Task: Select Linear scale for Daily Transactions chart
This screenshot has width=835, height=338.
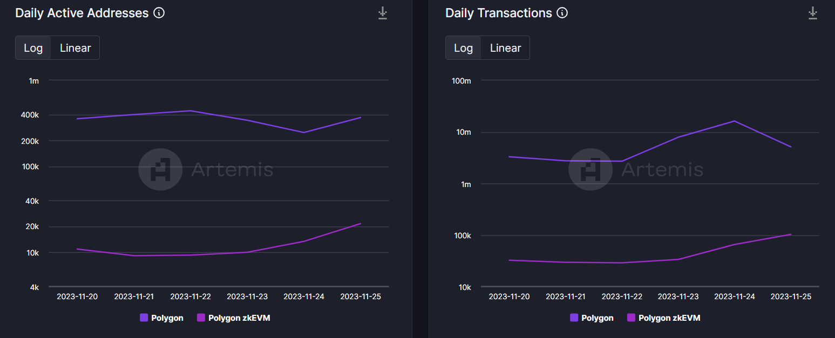Action: tap(506, 48)
